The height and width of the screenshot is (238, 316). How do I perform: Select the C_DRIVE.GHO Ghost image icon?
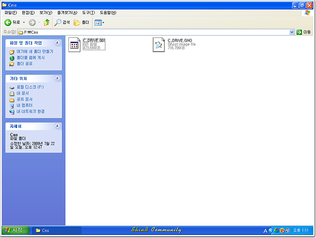tap(158, 45)
